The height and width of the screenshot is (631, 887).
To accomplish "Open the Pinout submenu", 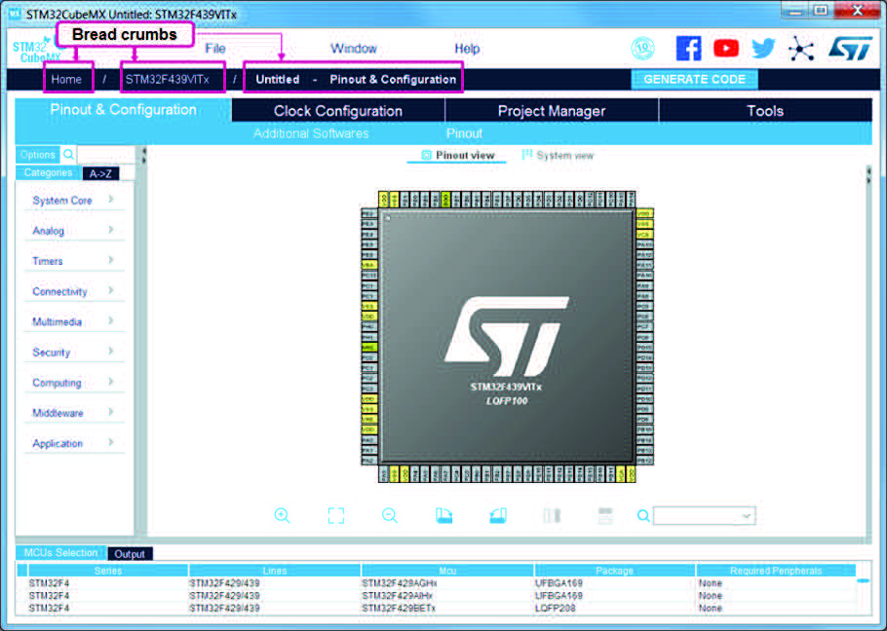I will 464,133.
